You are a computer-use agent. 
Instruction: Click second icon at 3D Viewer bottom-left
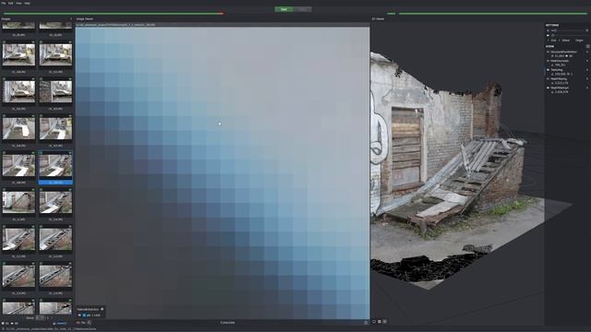coord(380,322)
